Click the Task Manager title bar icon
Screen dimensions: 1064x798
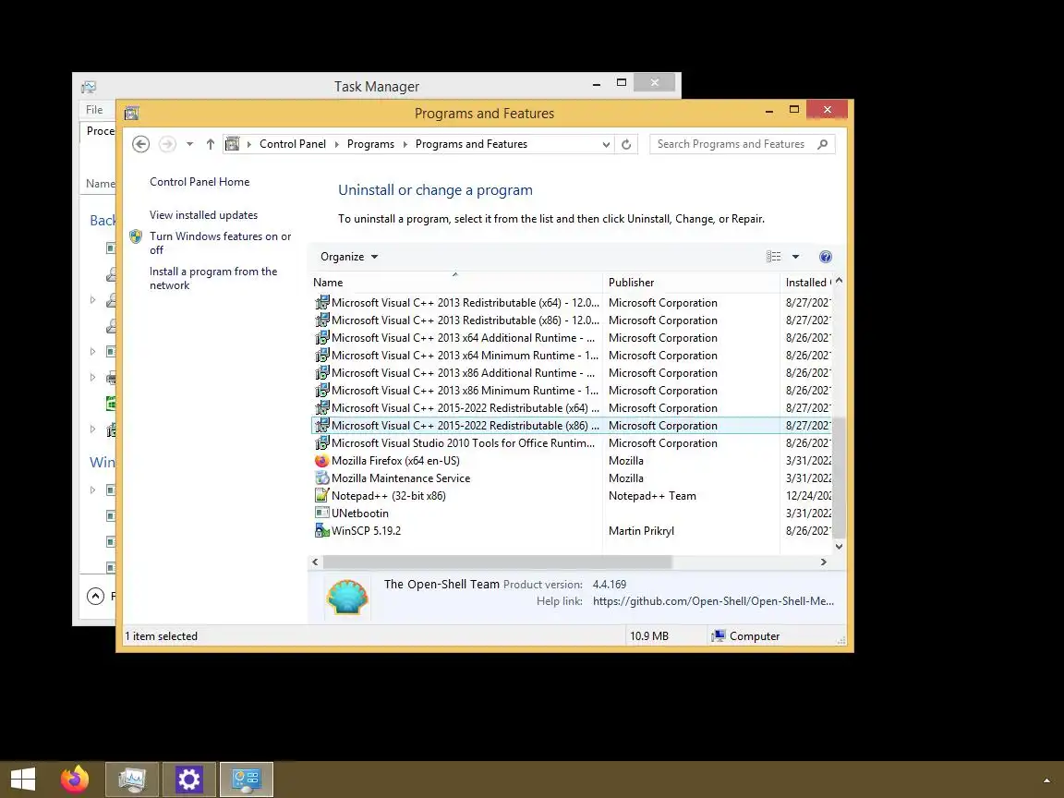89,87
